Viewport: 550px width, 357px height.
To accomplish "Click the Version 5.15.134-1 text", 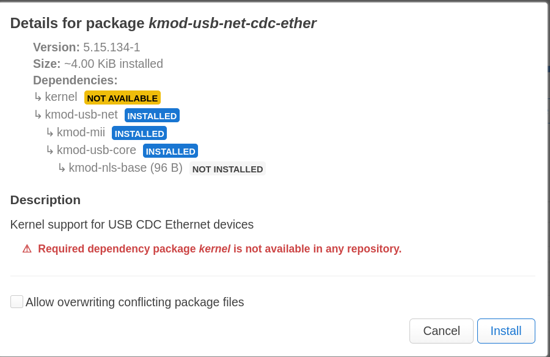I will coord(86,47).
